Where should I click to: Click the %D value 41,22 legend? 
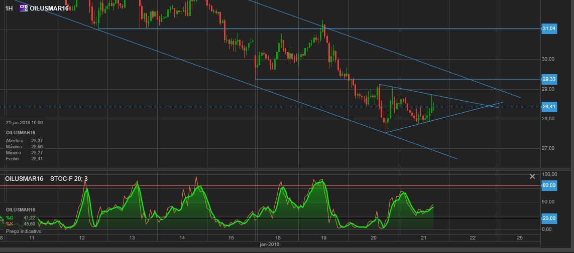pyautogui.click(x=21, y=217)
